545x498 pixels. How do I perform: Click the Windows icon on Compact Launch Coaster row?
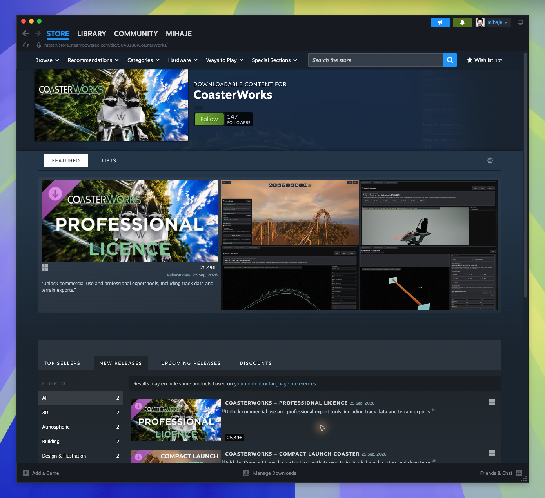[x=492, y=453]
